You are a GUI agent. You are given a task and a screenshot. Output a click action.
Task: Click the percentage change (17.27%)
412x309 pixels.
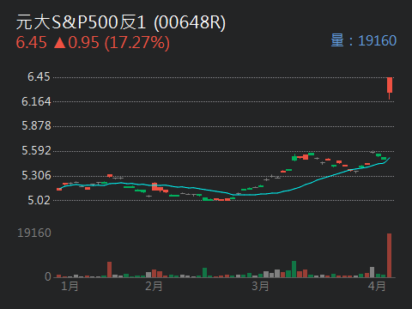click(x=137, y=43)
